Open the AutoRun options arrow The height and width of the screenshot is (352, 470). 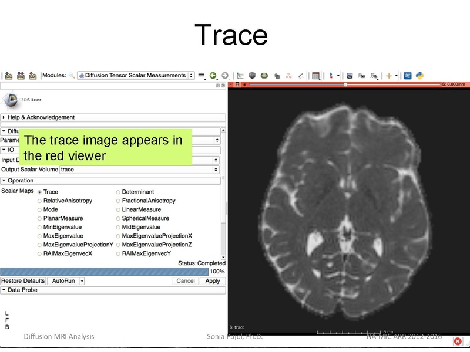[x=82, y=281]
